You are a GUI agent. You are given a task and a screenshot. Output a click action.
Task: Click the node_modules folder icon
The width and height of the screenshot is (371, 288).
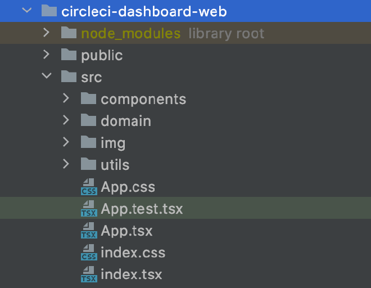point(69,33)
